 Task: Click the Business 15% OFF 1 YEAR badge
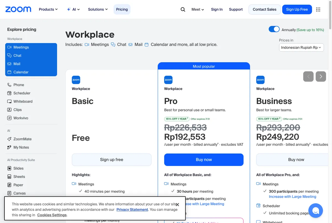[x=269, y=119]
